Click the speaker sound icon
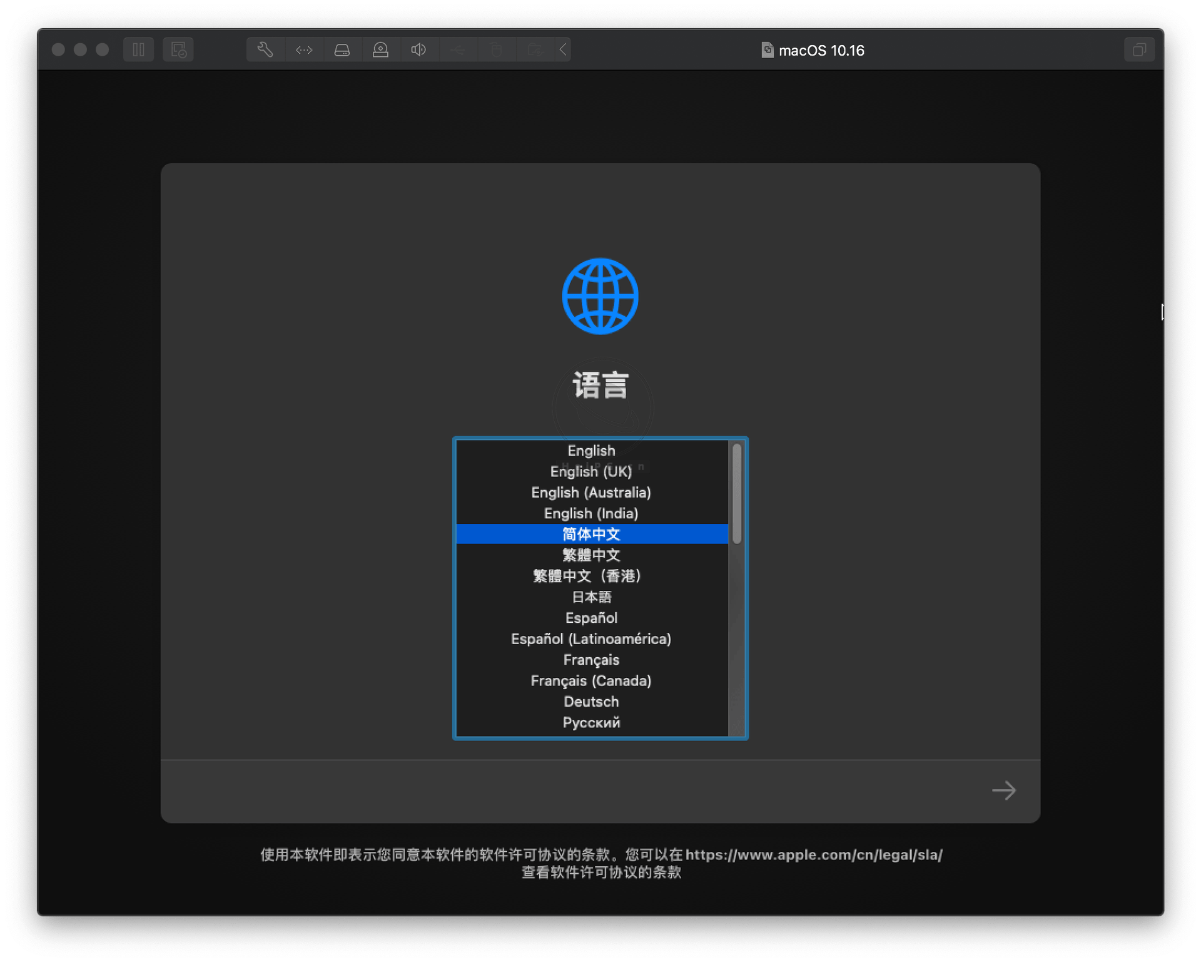This screenshot has height=962, width=1201. coord(418,49)
